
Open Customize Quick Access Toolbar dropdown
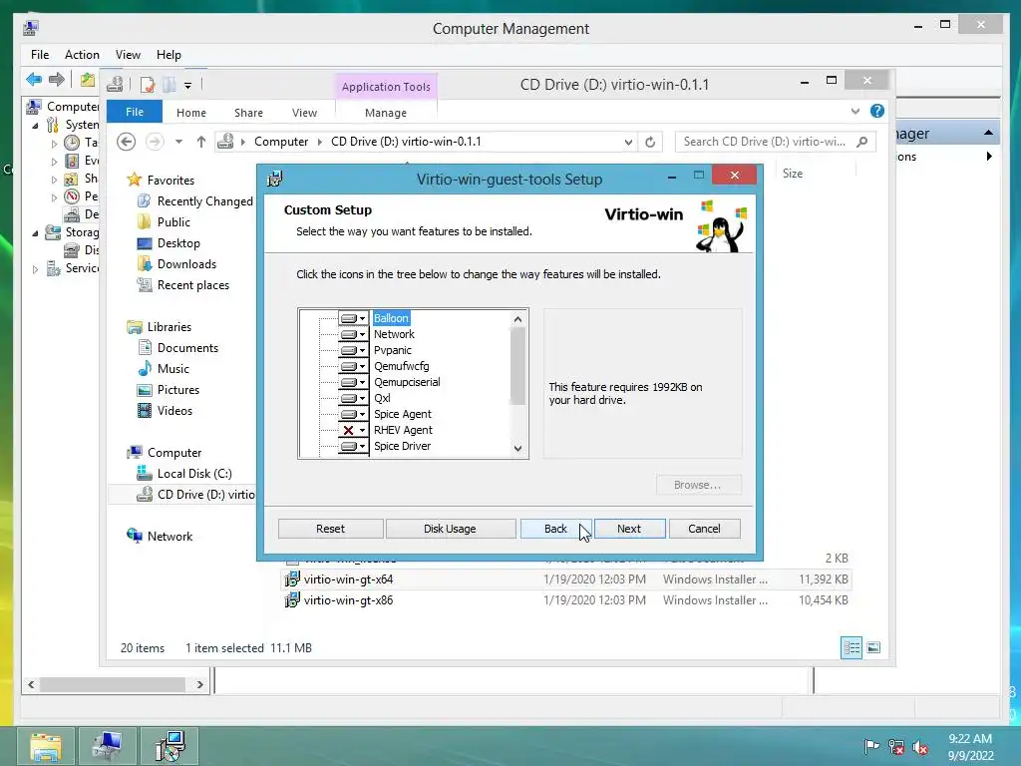(x=187, y=86)
